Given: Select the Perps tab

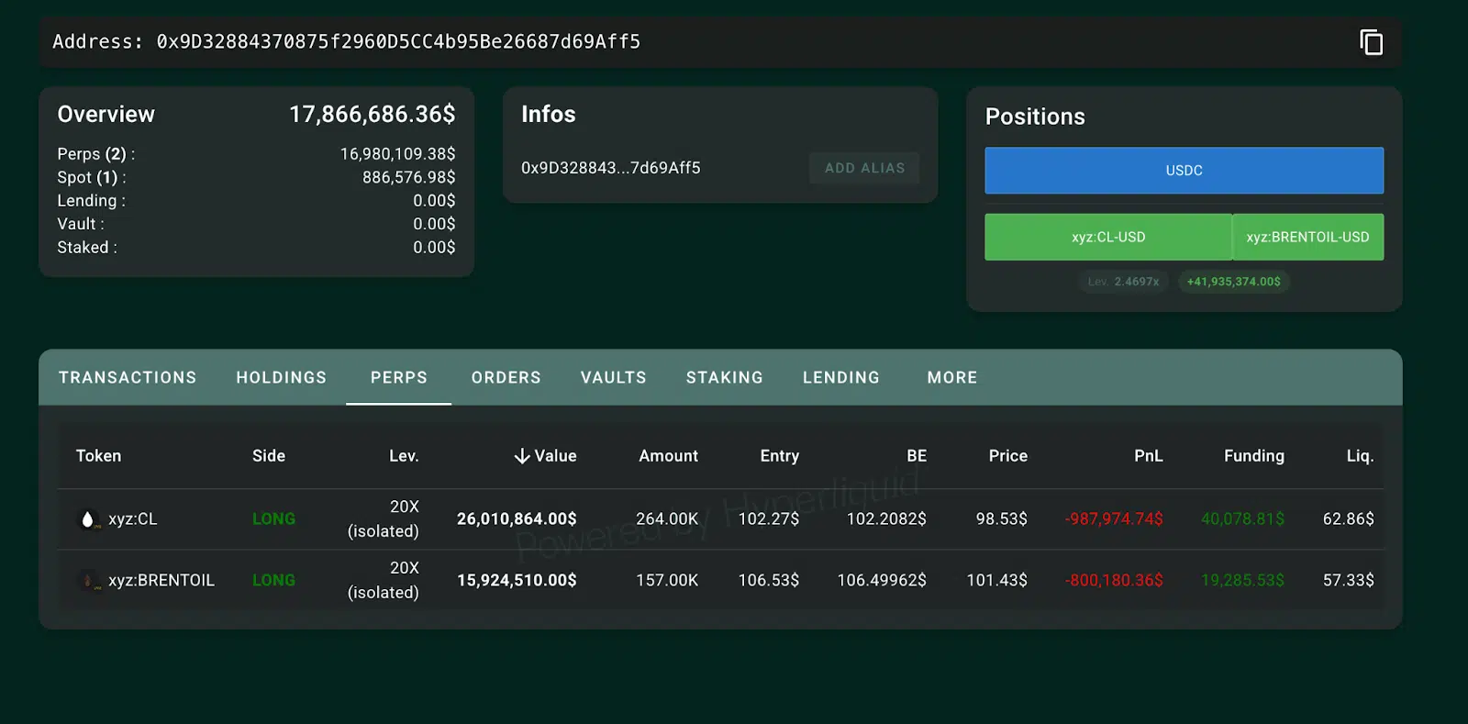Looking at the screenshot, I should pyautogui.click(x=398, y=378).
